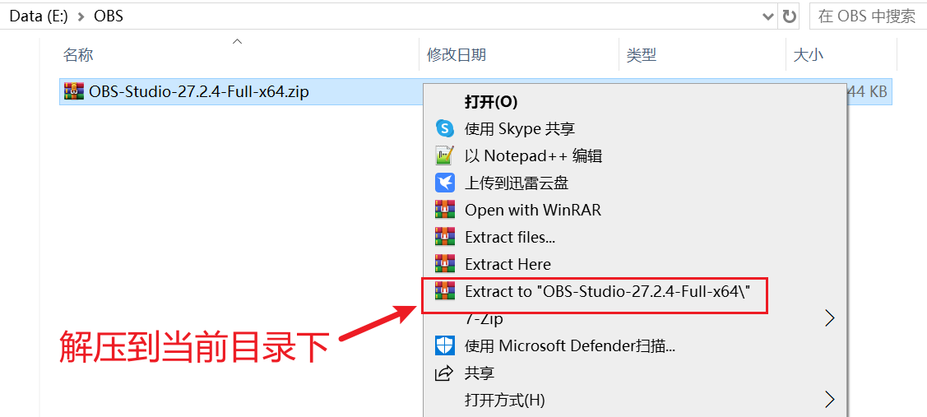The width and height of the screenshot is (927, 417).
Task: Refresh the OBS folder view
Action: [790, 16]
